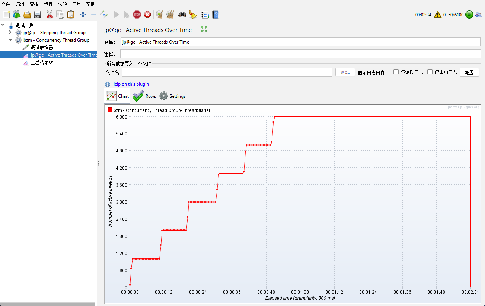485x306 pixels.
Task: Select 调试取样器 in the tree
Action: pyautogui.click(x=42, y=48)
